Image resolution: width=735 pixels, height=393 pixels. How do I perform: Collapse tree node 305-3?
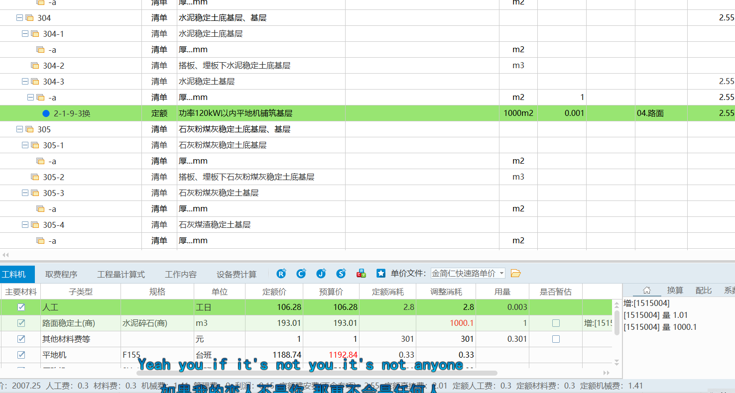pyautogui.click(x=25, y=193)
